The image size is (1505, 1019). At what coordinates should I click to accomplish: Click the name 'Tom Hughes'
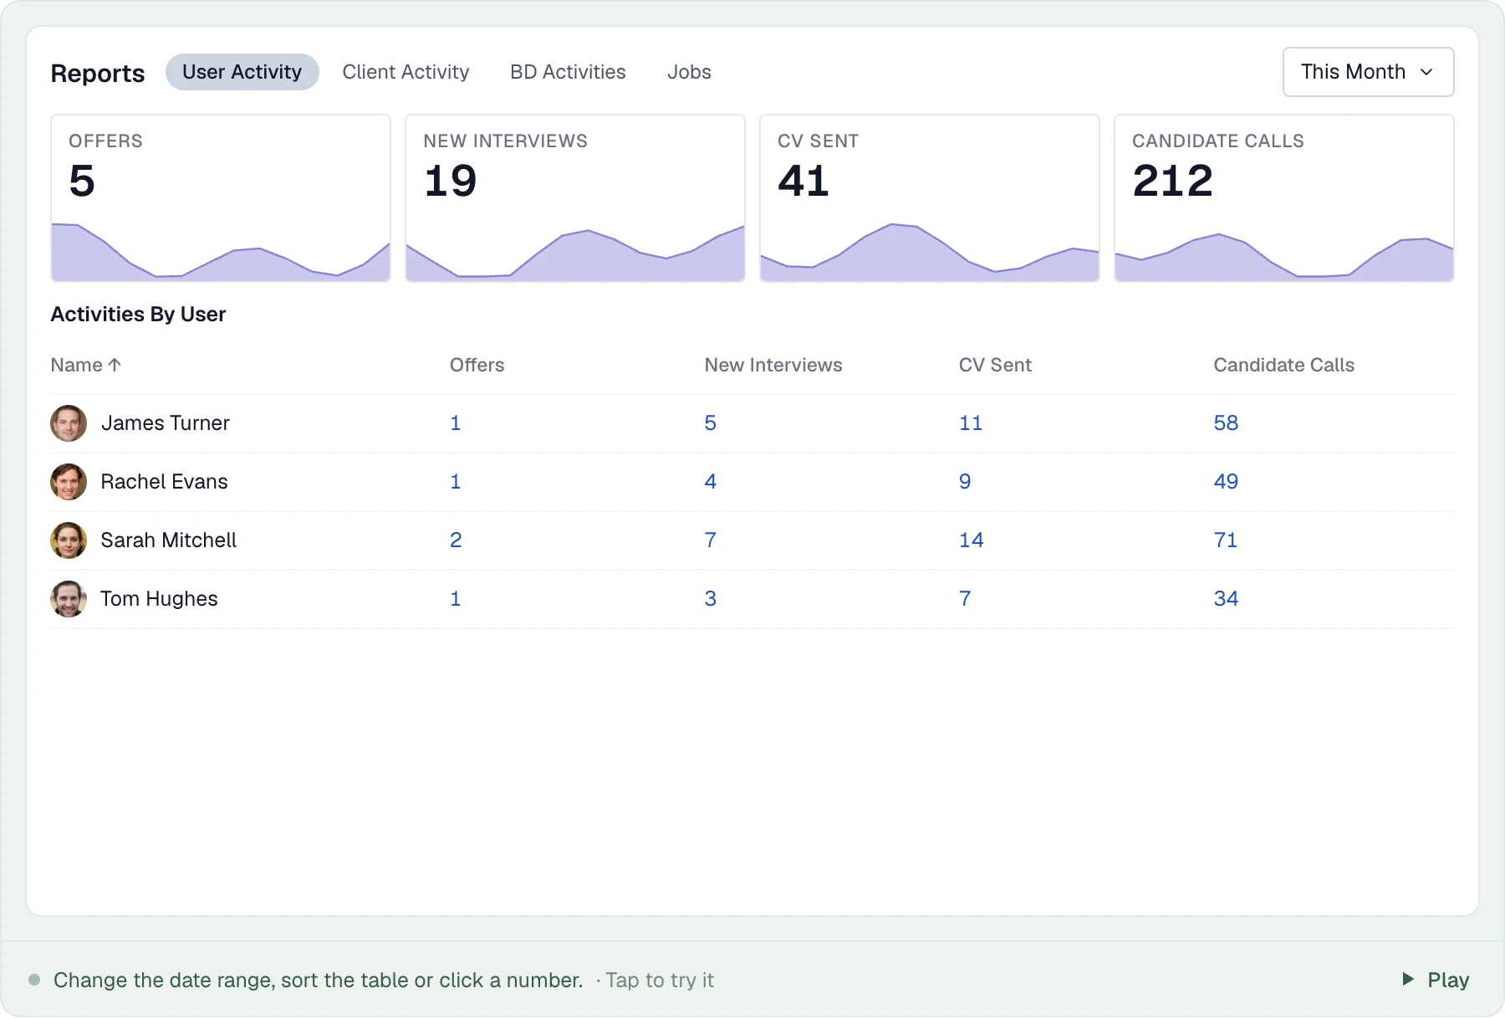(159, 599)
